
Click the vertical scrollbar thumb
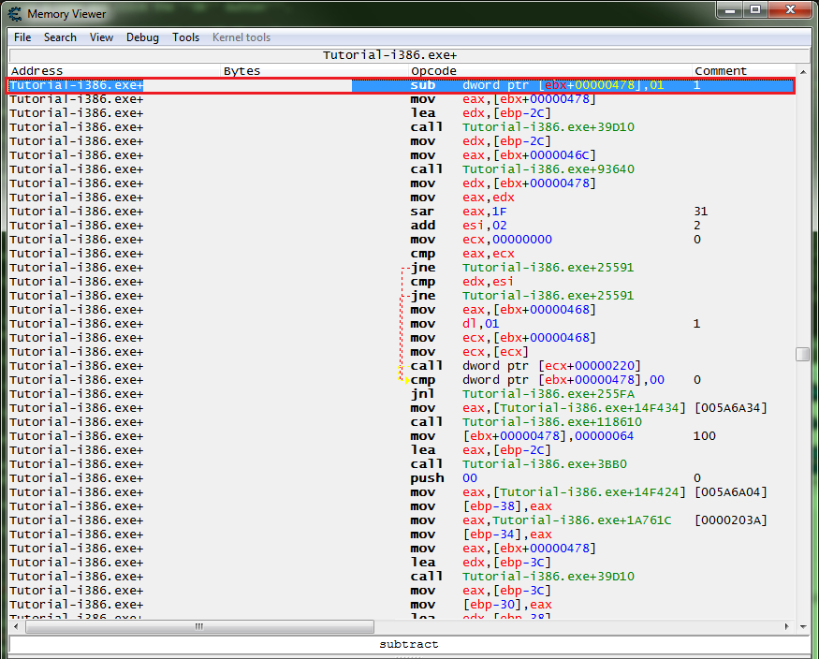[801, 354]
